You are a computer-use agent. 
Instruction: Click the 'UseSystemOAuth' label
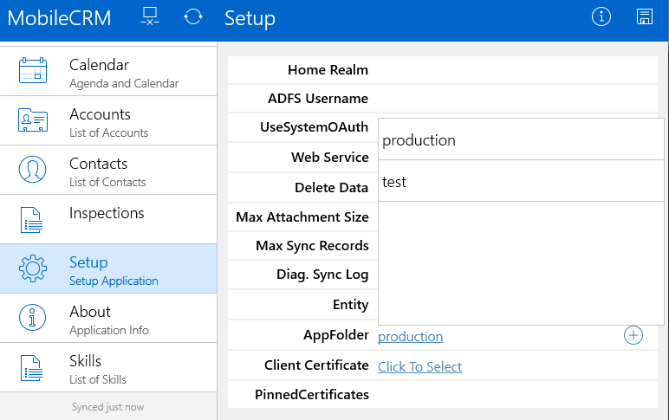(x=314, y=127)
